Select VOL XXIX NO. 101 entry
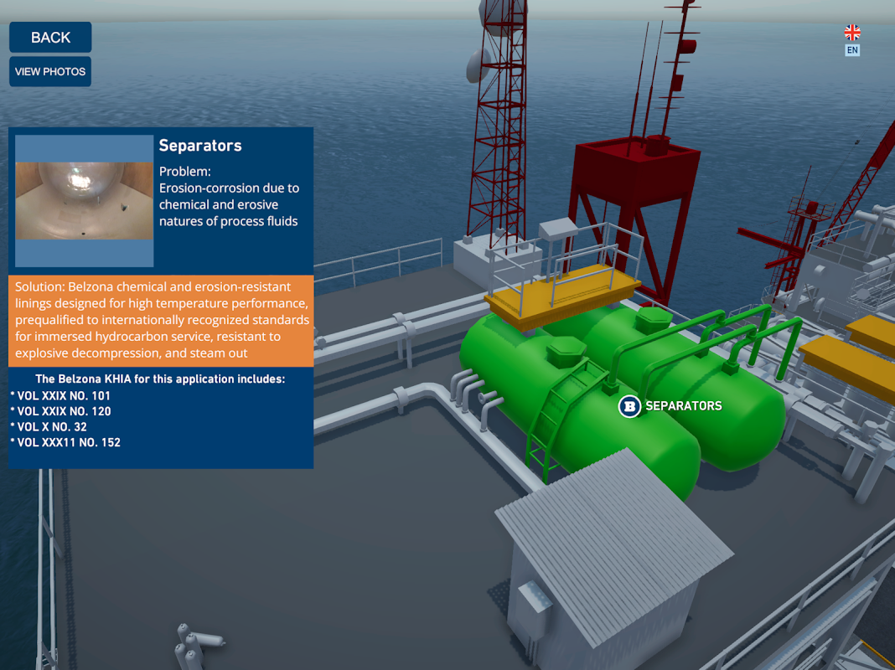The image size is (895, 670). 60,395
